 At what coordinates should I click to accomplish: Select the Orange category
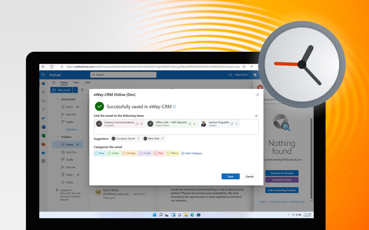(129, 153)
